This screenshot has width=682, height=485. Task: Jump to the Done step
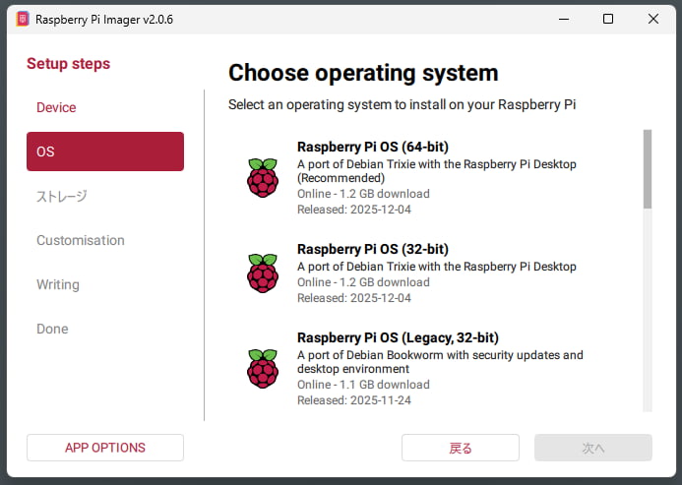(52, 329)
